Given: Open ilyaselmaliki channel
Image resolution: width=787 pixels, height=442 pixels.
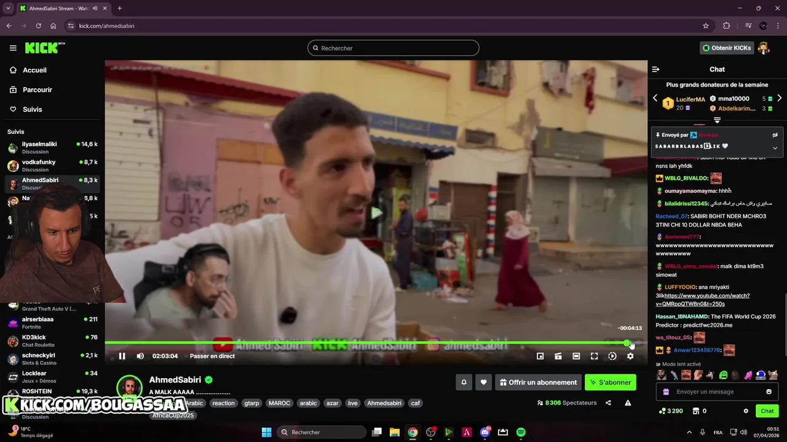Looking at the screenshot, I should point(52,147).
